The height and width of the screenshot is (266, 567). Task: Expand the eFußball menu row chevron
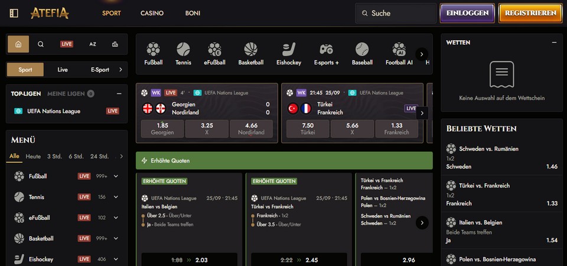click(x=116, y=218)
